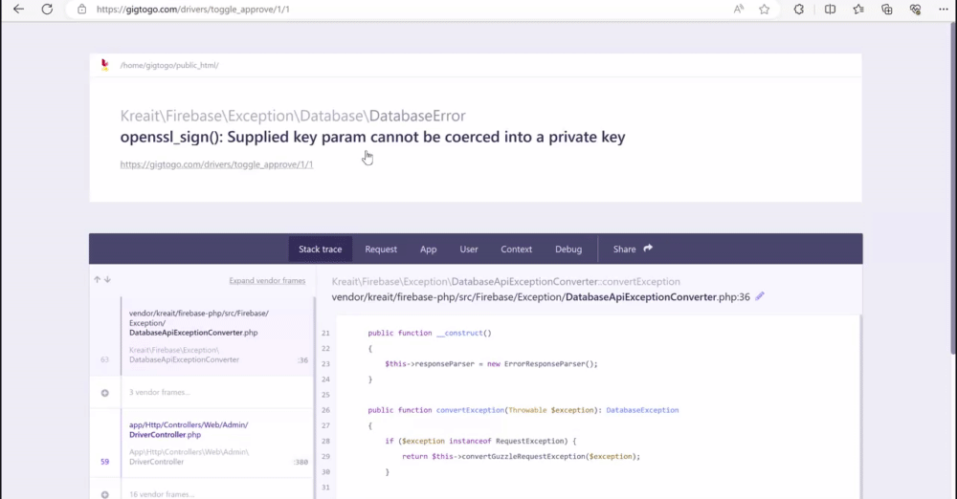Screen dimensions: 957x499
Task: Click Kreait Firebase DatabaseError exception class text
Action: click(x=293, y=116)
